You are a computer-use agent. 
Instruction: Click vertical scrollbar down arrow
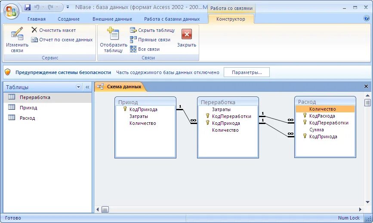click(367, 202)
